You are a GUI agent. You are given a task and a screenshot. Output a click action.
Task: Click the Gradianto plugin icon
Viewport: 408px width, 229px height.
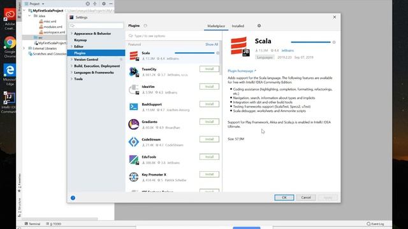[x=134, y=125]
